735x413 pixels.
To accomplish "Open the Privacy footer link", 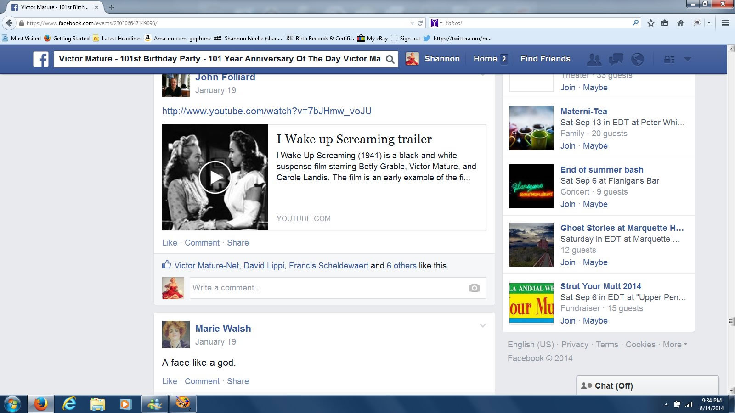I will tap(575, 345).
